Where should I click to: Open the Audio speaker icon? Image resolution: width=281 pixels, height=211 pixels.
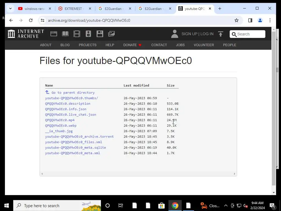[88, 34]
